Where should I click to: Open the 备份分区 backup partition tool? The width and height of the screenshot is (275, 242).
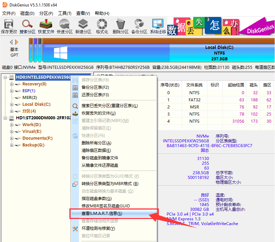[139, 26]
